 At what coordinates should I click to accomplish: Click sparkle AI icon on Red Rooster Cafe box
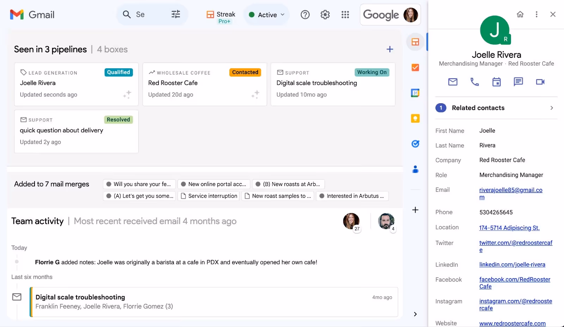click(x=255, y=94)
